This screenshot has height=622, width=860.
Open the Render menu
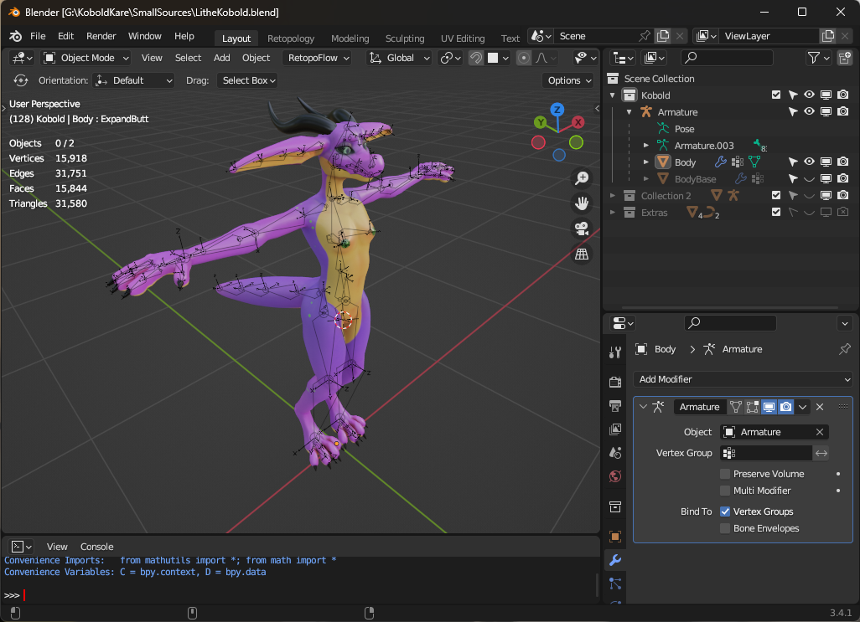(101, 36)
